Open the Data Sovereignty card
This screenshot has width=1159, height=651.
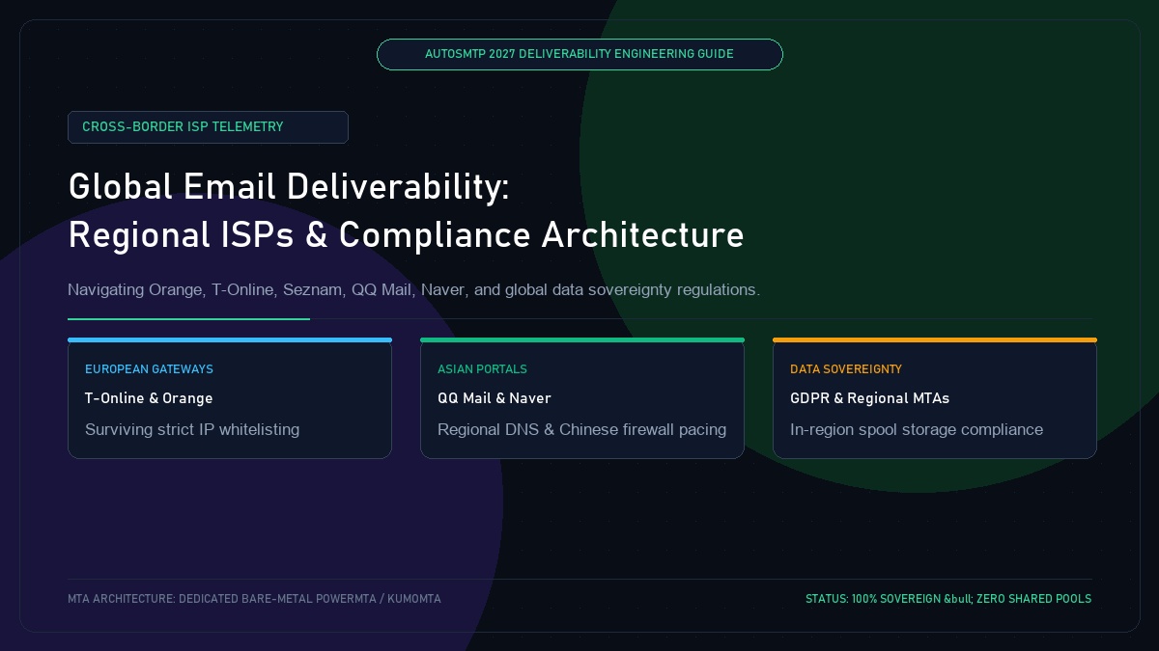click(x=935, y=398)
